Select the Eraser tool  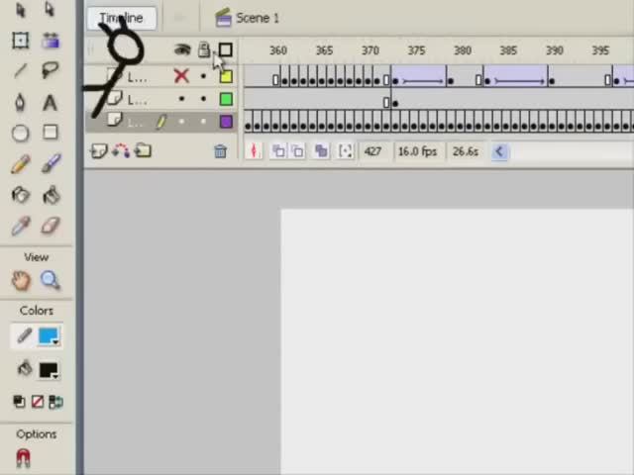51,226
